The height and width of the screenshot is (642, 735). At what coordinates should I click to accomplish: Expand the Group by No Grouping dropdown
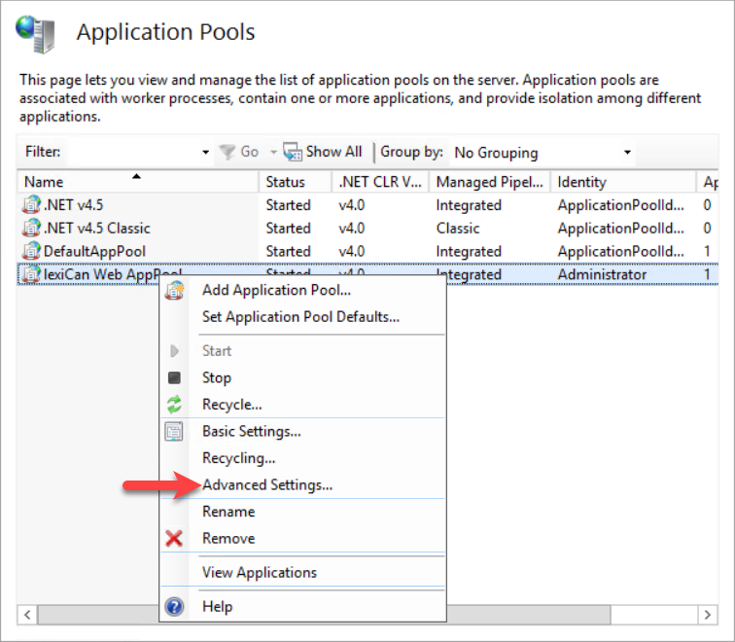pos(627,153)
